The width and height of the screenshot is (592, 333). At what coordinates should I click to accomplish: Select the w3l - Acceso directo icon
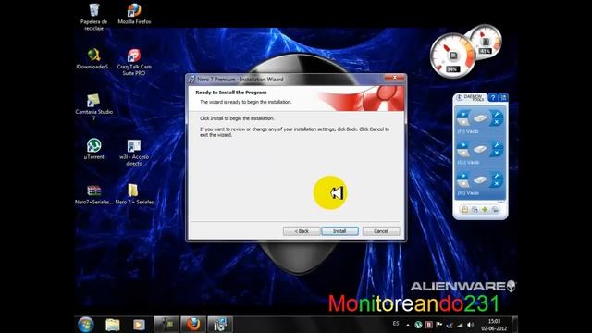pos(134,152)
